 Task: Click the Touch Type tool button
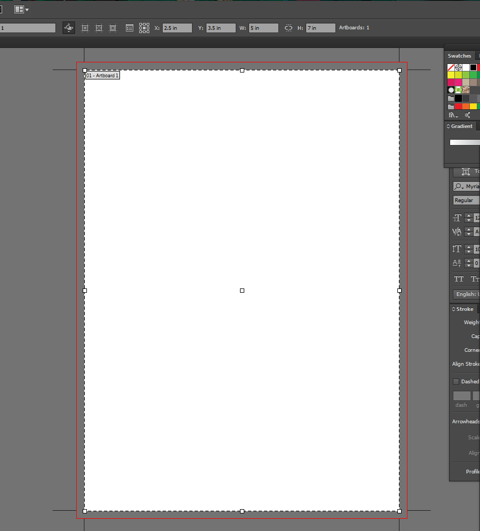(467, 171)
